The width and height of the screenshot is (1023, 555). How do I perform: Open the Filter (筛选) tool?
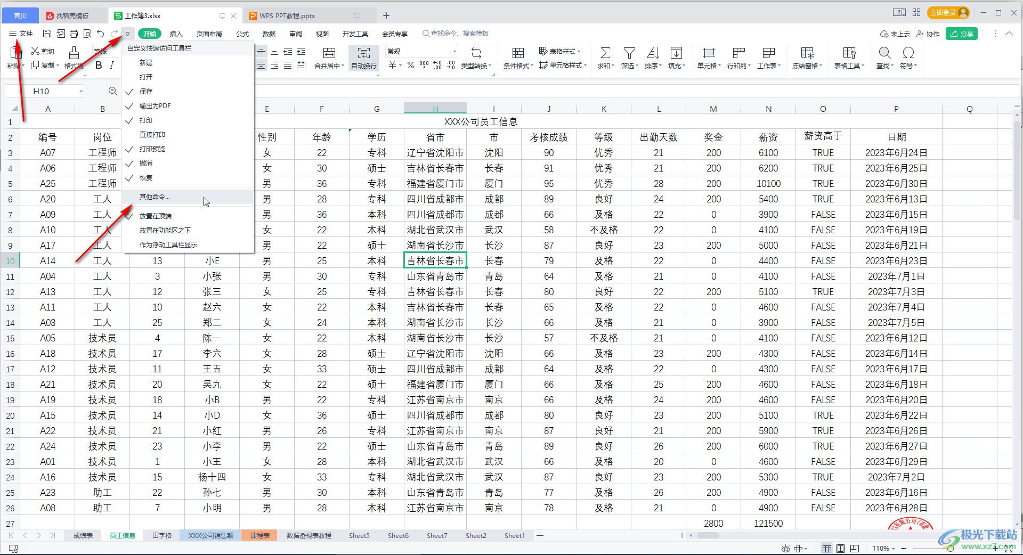tap(629, 58)
